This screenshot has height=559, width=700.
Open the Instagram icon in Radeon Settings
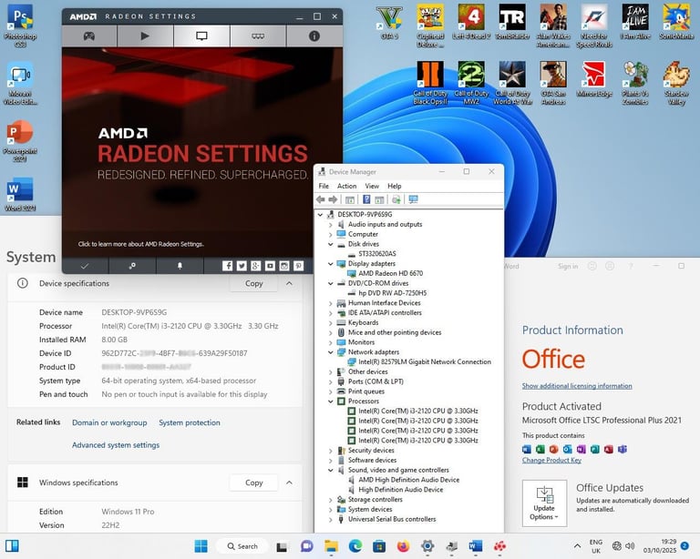(284, 266)
